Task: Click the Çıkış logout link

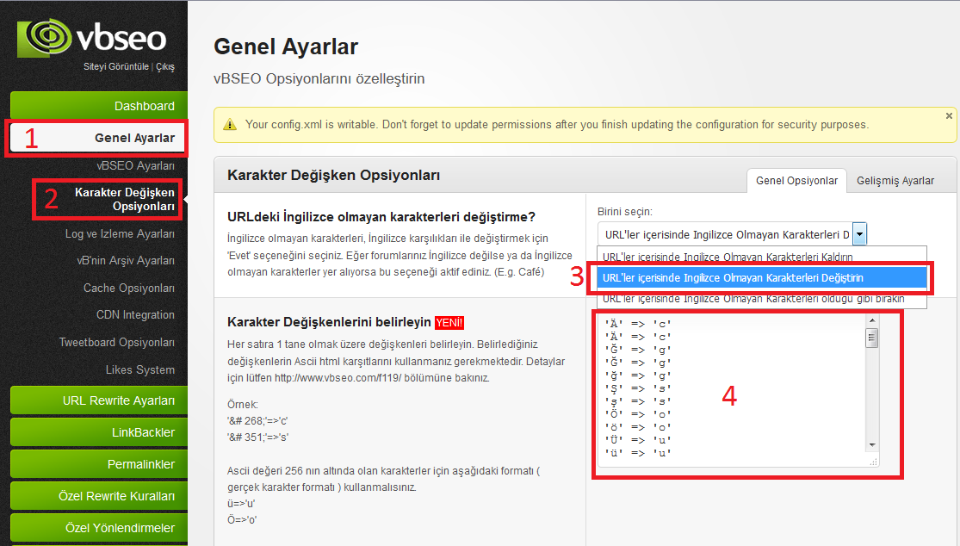Action: pos(165,66)
